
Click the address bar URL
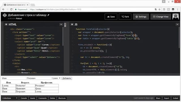[55, 9]
